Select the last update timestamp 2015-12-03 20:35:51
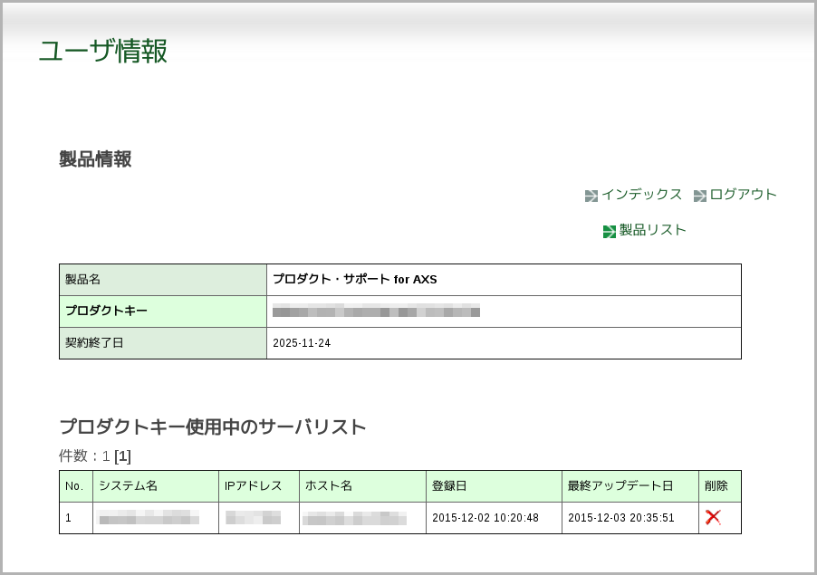This screenshot has height=575, width=817. 621,518
